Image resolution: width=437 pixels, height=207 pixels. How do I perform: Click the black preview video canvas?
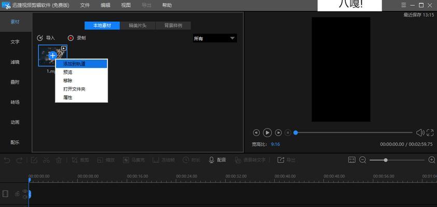coord(341,69)
